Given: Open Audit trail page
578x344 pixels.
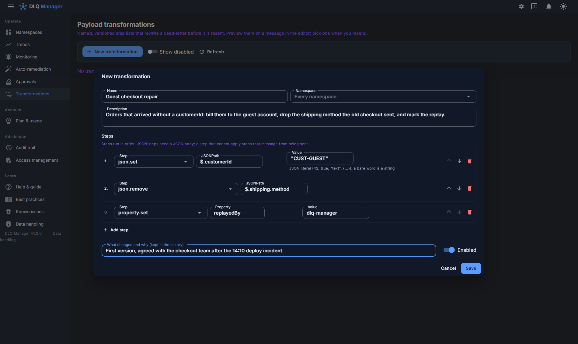Looking at the screenshot, I should coord(35,148).
